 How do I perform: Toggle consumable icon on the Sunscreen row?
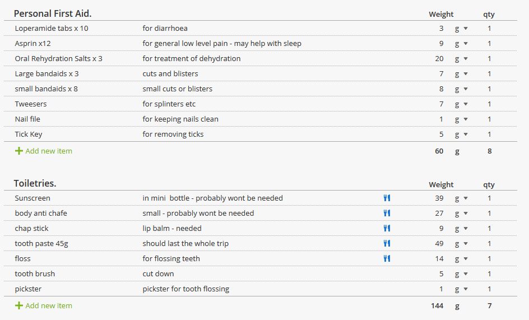click(387, 198)
